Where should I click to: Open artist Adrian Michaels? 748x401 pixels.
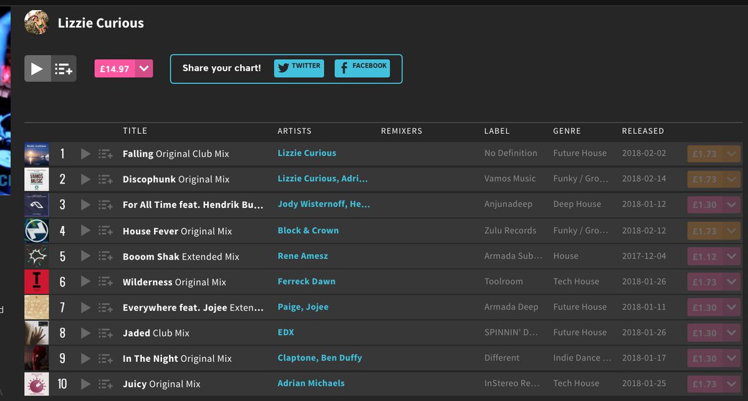(311, 384)
